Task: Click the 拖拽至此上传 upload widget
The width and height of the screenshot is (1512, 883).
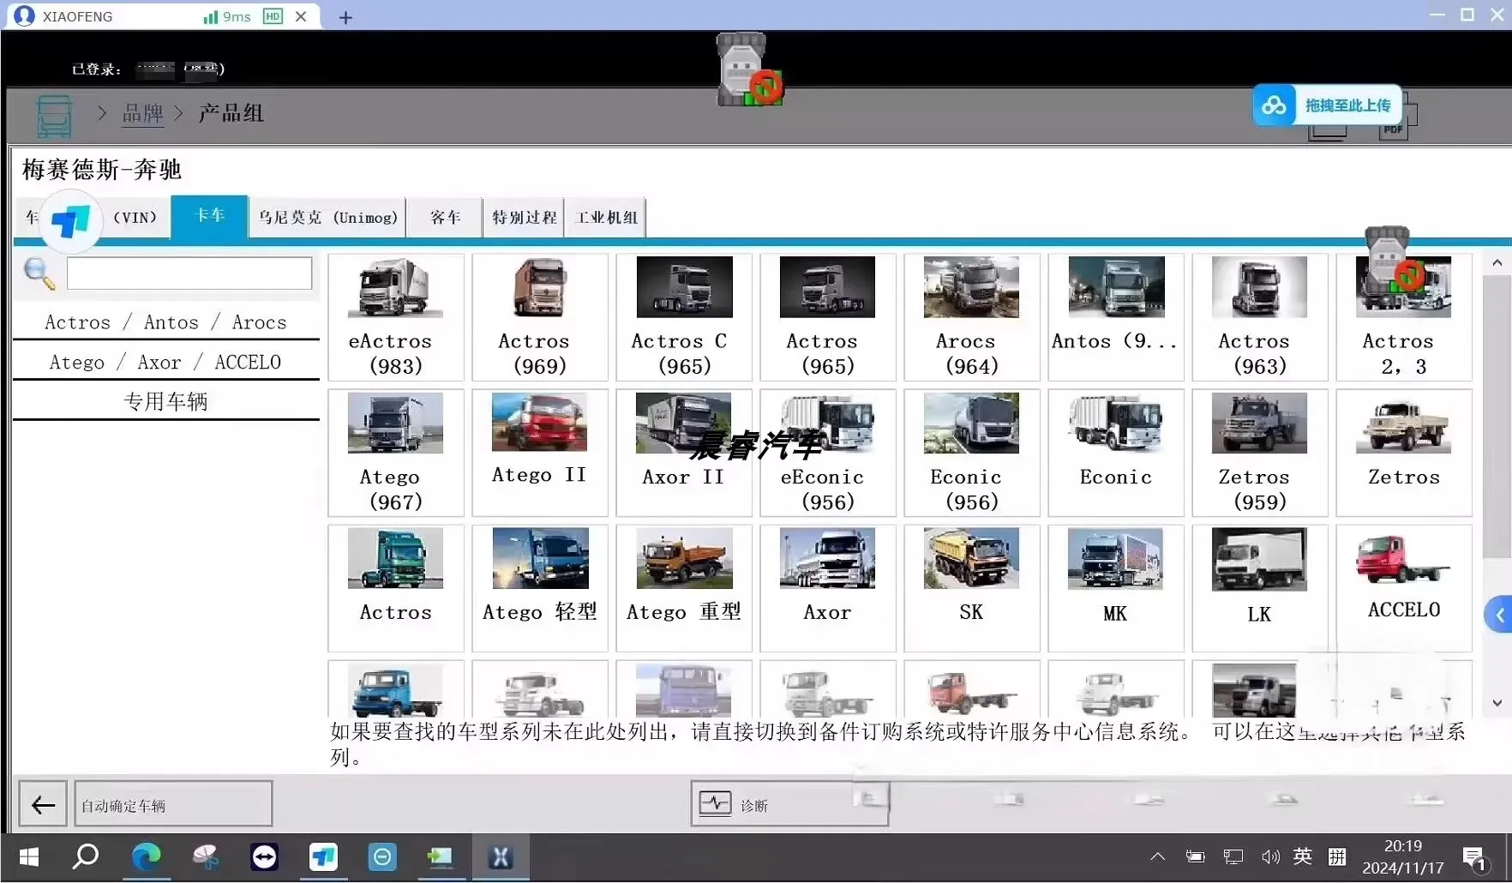Action: 1327,105
